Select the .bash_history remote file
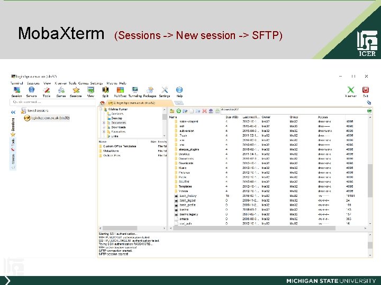381x285 pixels. [x=185, y=196]
